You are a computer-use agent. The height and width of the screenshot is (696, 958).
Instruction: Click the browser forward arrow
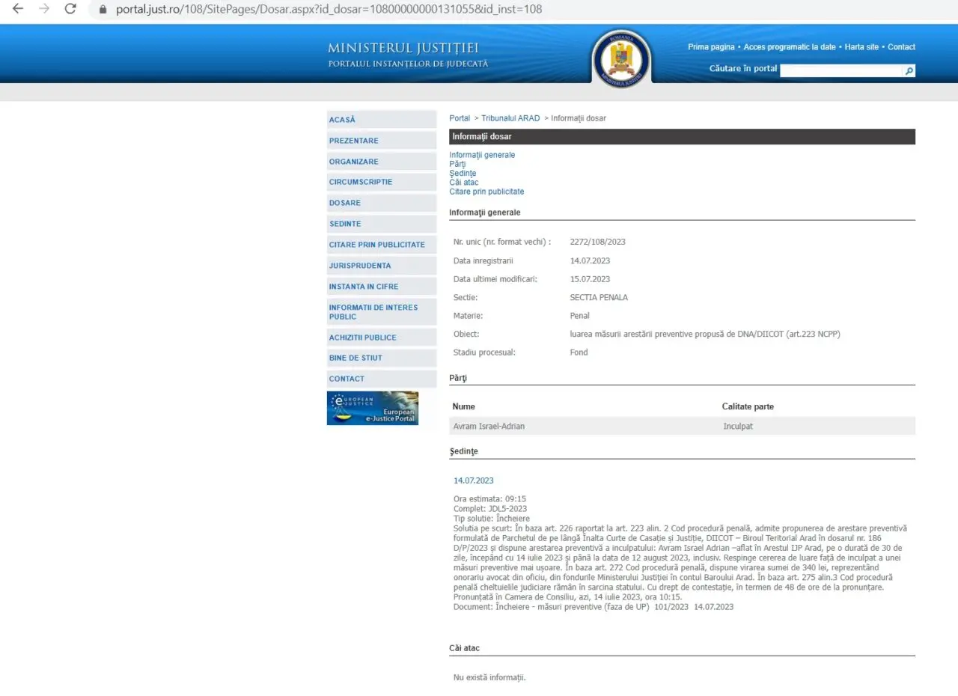pos(44,9)
